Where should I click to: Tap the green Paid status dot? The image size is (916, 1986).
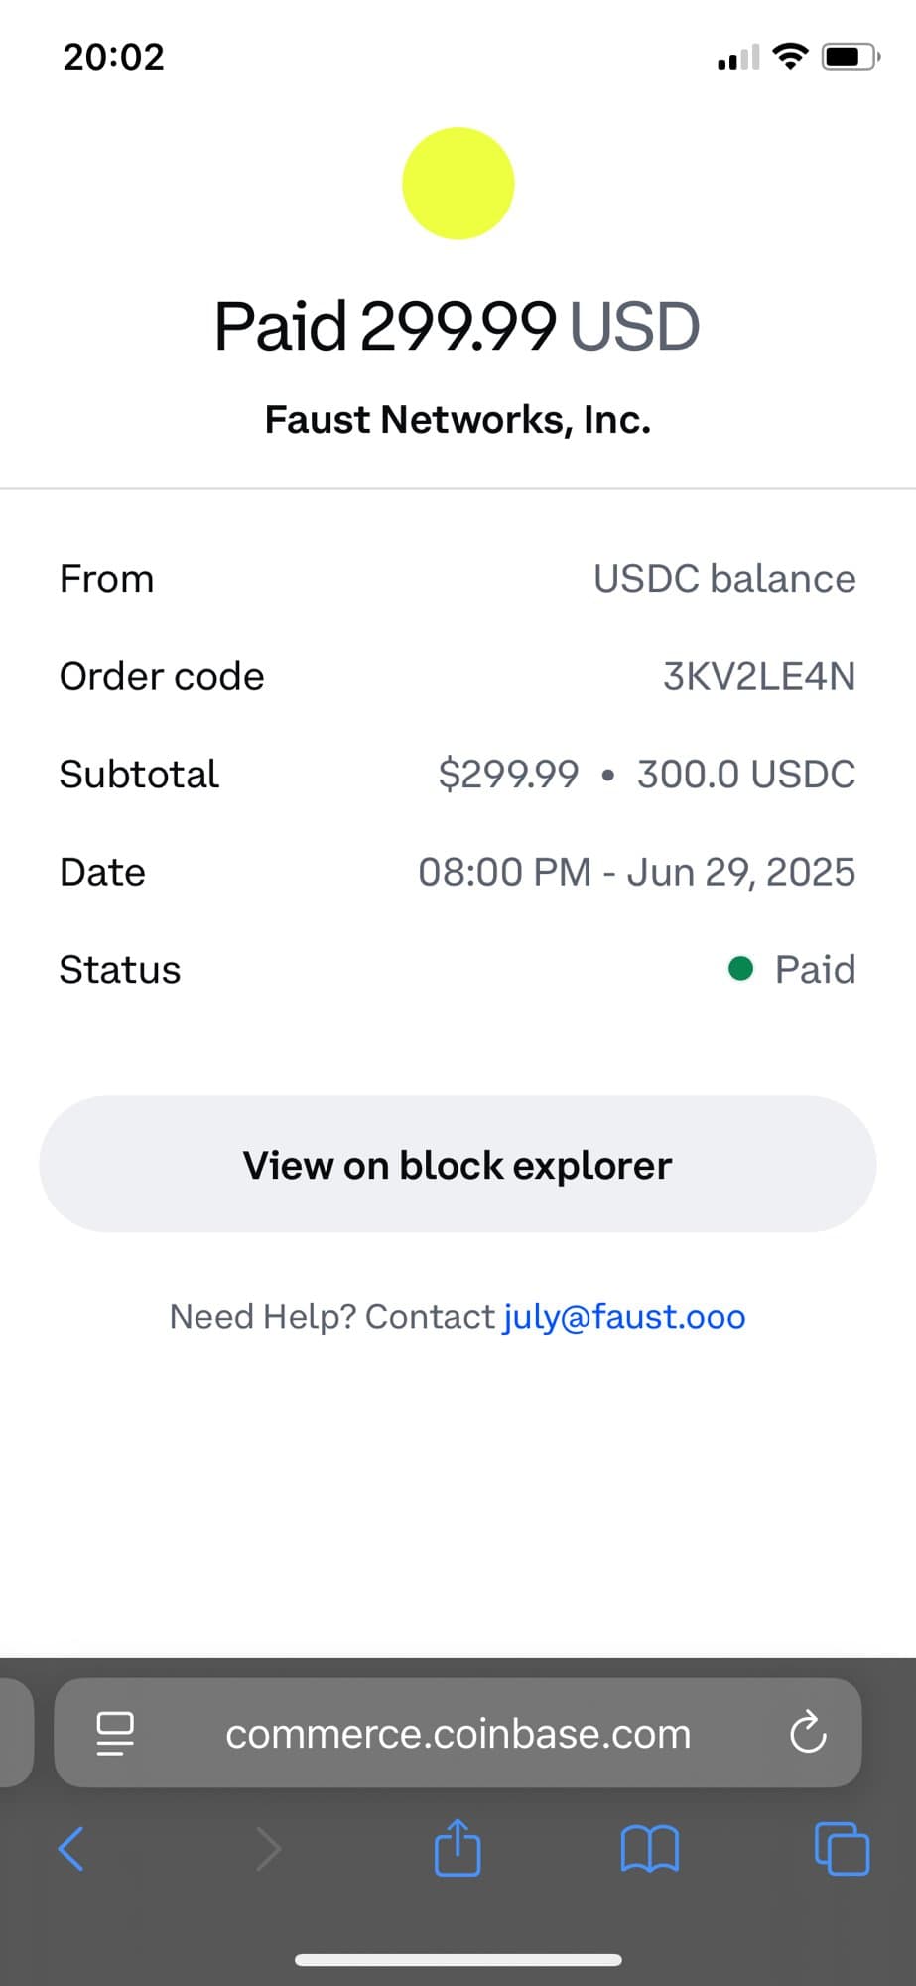tap(740, 969)
